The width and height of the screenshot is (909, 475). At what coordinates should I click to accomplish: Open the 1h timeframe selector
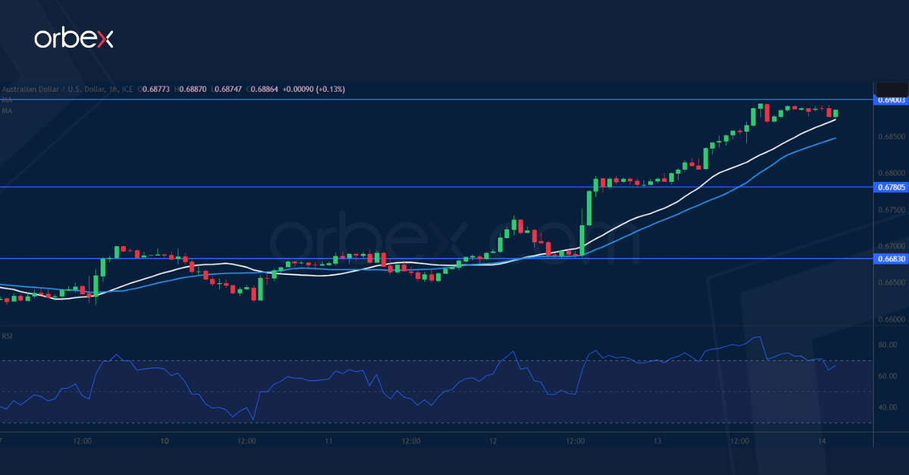(x=111, y=89)
